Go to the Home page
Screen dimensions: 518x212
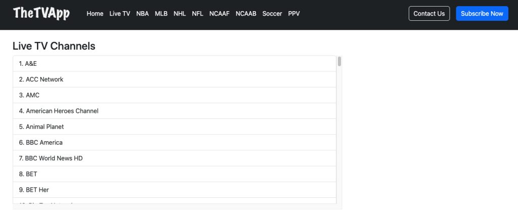pyautogui.click(x=95, y=14)
